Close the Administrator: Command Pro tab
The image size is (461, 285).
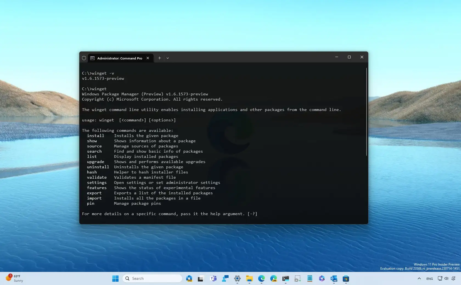tap(148, 58)
